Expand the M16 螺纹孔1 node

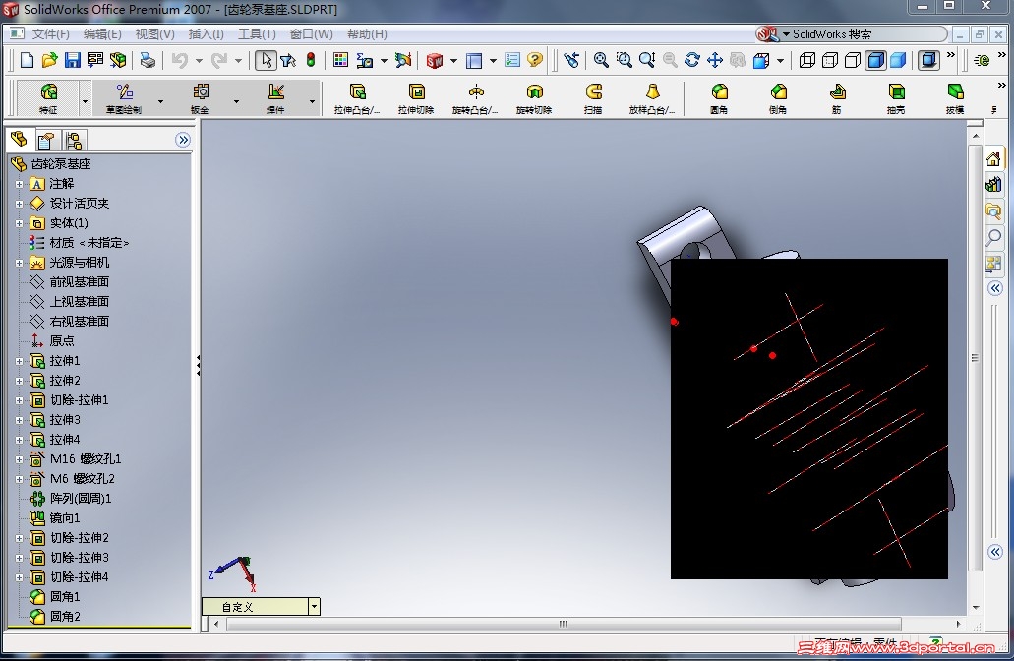coord(20,460)
